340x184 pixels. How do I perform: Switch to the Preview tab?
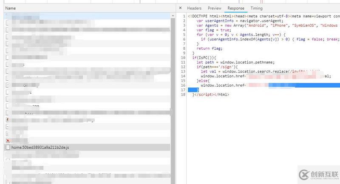(215, 8)
